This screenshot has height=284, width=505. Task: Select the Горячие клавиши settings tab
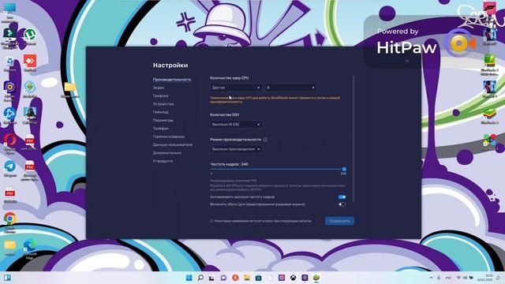point(169,136)
